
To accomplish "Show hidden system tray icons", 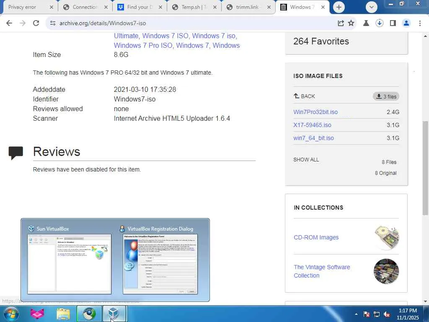I will click(x=356, y=314).
